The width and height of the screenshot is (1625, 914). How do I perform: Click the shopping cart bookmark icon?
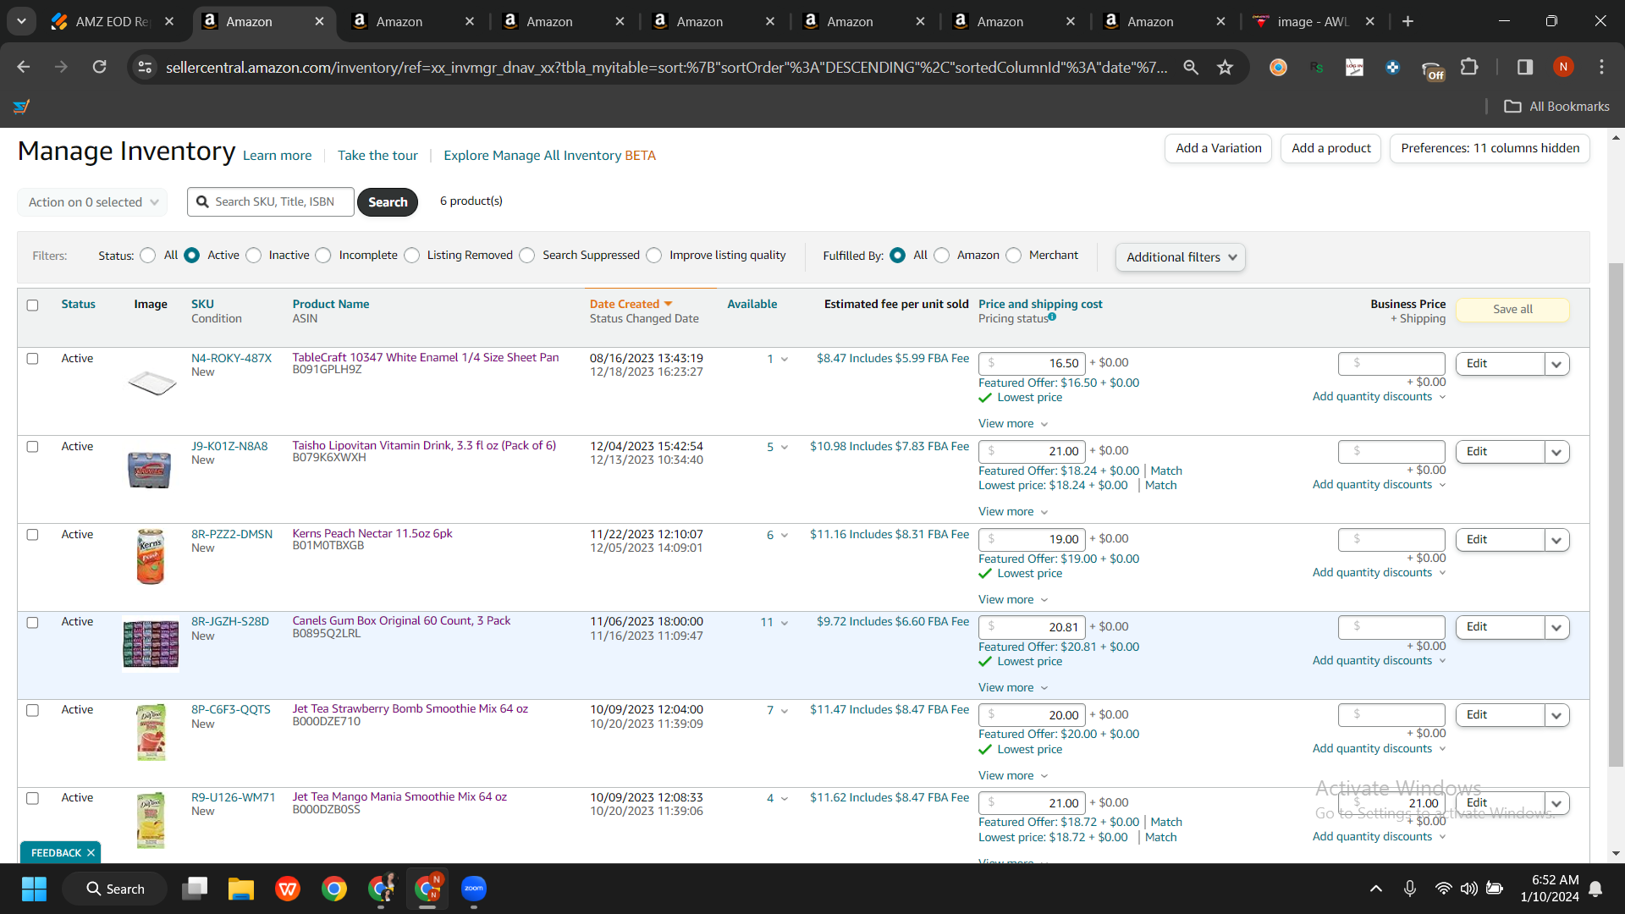tap(21, 107)
